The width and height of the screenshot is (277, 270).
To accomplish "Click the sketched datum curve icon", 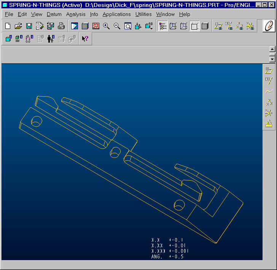I will 269,92.
